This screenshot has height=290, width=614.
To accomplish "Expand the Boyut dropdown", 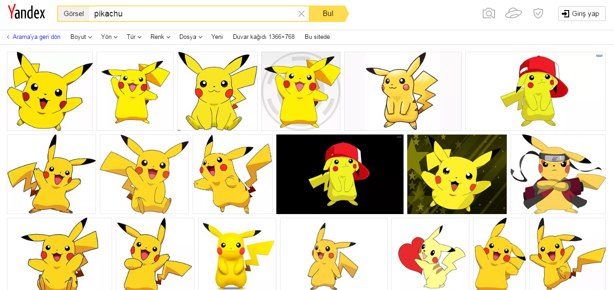I will 81,37.
